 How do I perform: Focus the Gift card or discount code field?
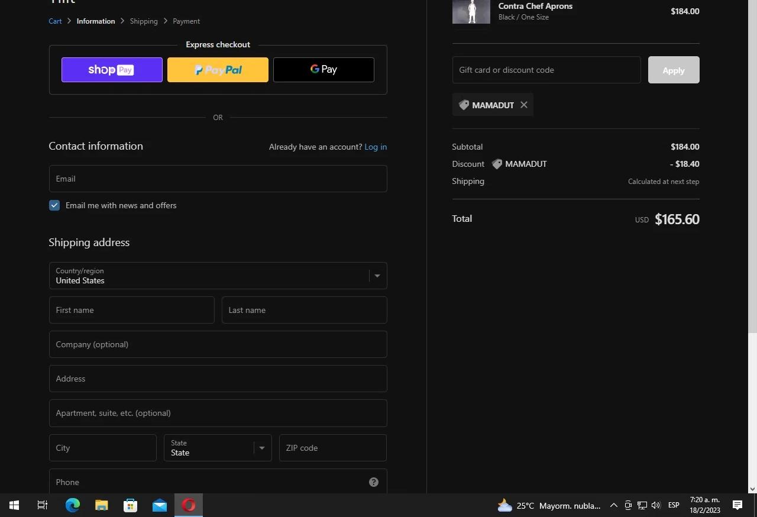(546, 70)
